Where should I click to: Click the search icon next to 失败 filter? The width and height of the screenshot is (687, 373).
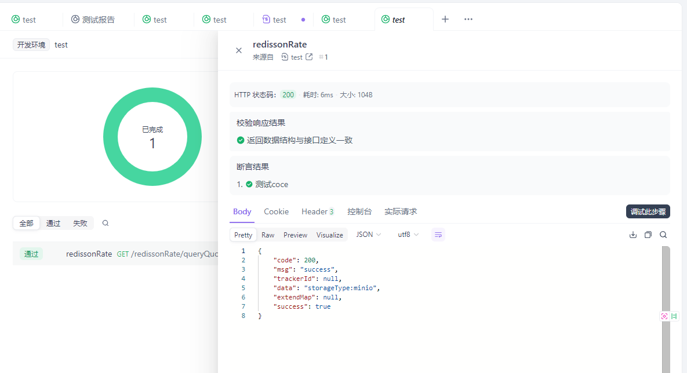[106, 223]
